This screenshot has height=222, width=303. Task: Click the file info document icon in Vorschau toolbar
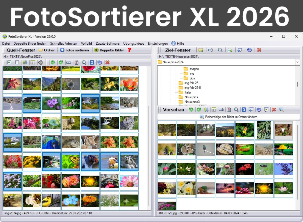coord(229,109)
